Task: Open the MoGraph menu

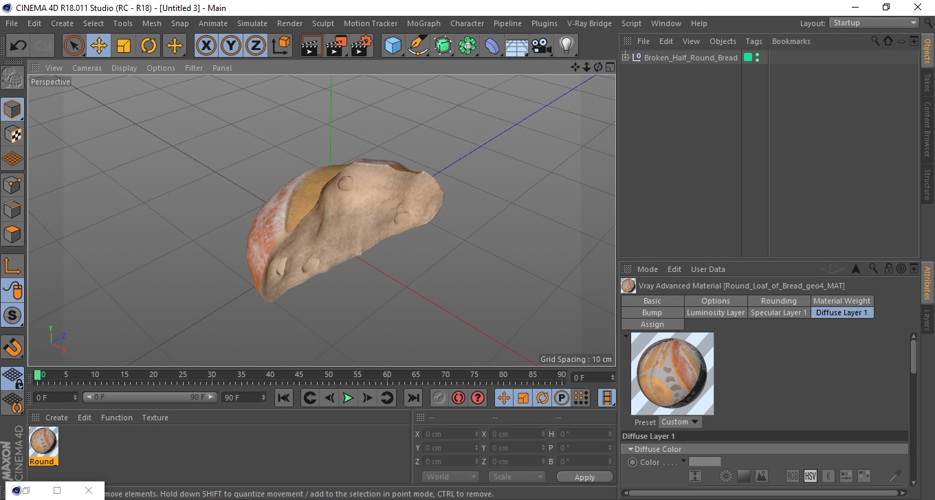Action: coord(423,23)
